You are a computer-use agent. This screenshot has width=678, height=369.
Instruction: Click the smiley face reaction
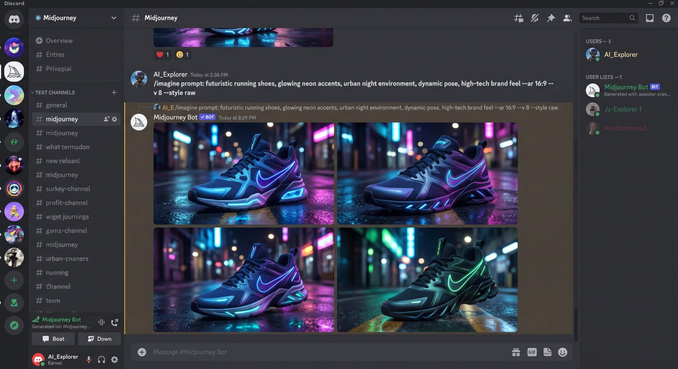click(183, 55)
